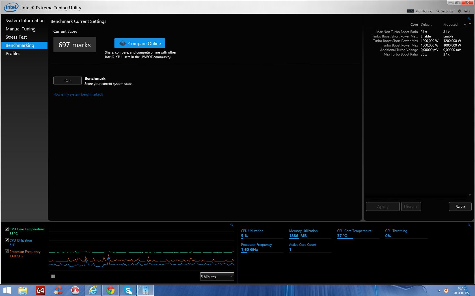Select the Additional Turbo Voltage row label
This screenshot has width=475, height=296.
pyautogui.click(x=399, y=50)
